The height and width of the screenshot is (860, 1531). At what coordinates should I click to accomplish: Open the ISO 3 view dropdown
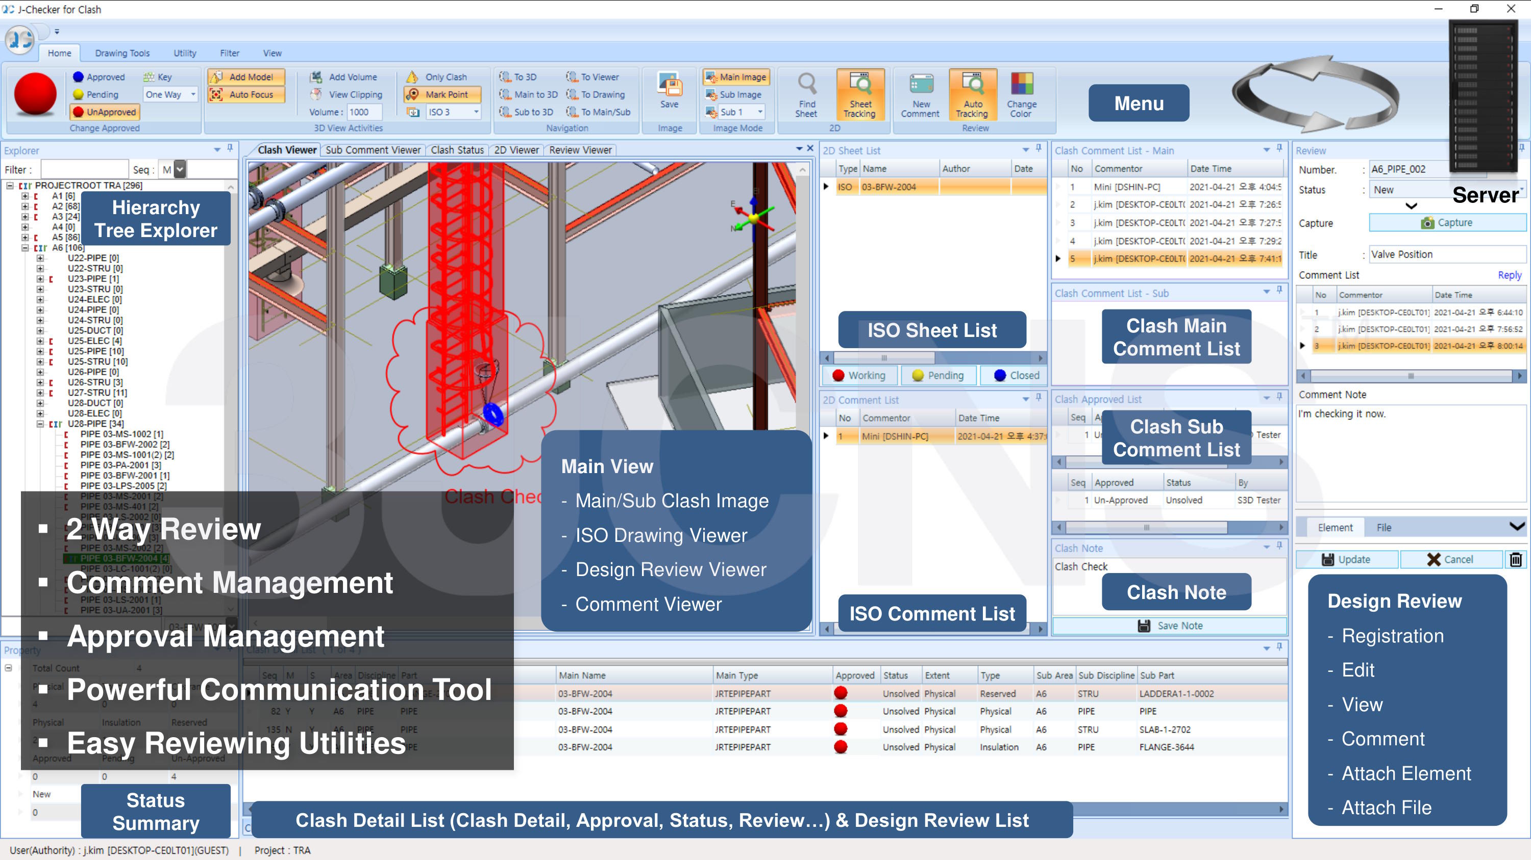[x=453, y=112]
